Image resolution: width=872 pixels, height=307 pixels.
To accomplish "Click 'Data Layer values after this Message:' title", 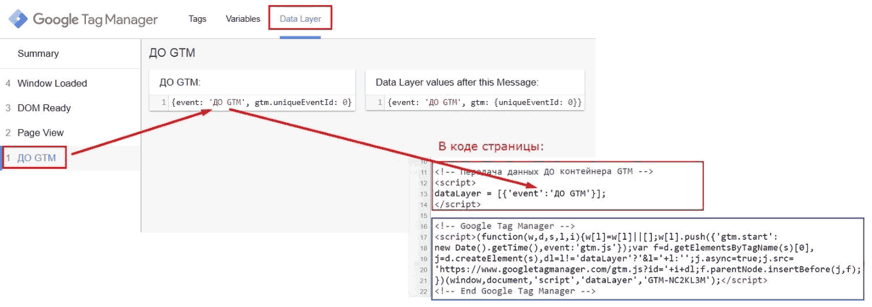I will 457,82.
